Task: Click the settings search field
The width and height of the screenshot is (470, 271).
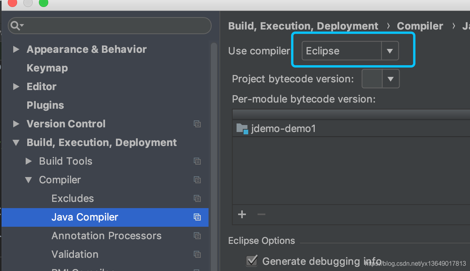Action: point(110,26)
